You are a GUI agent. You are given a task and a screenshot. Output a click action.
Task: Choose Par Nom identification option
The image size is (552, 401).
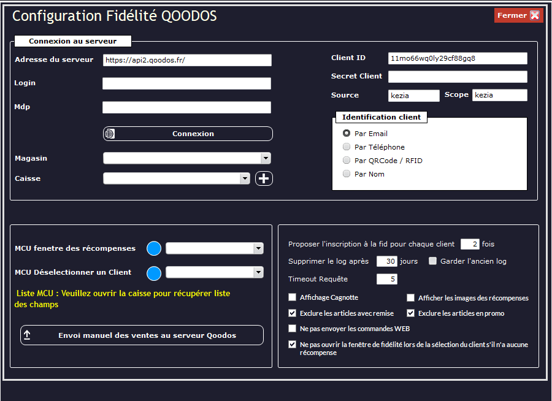pyautogui.click(x=347, y=174)
